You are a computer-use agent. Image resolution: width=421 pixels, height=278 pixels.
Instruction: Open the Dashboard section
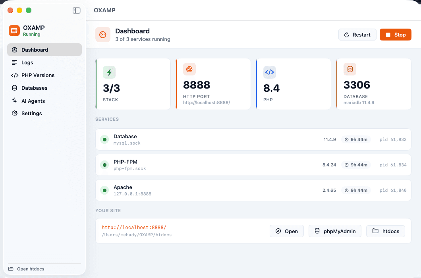click(x=44, y=50)
